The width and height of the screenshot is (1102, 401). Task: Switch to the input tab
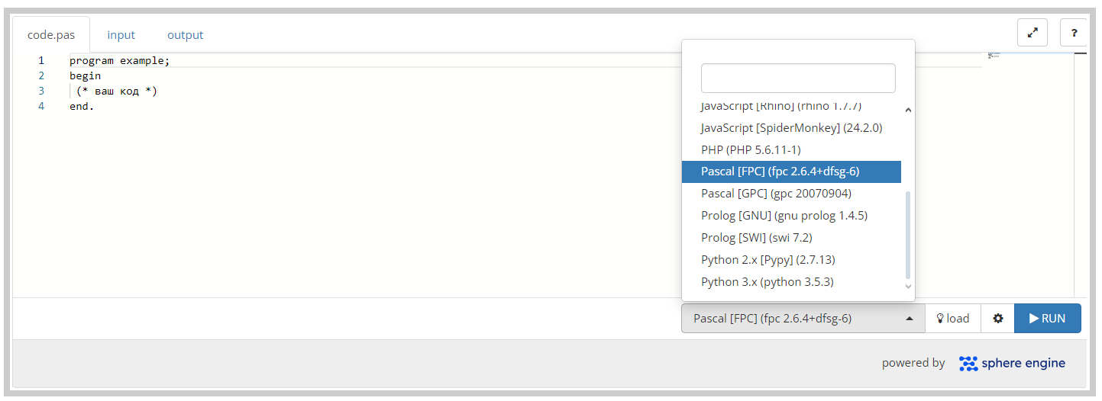point(121,35)
